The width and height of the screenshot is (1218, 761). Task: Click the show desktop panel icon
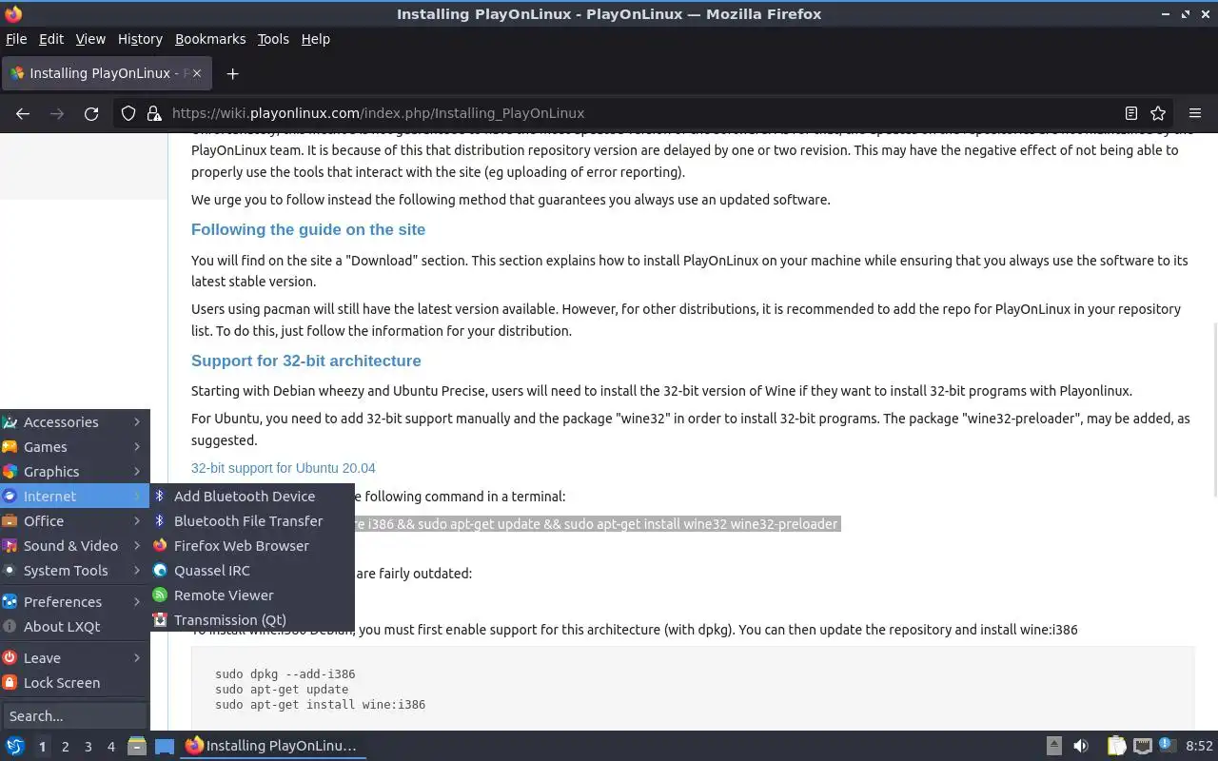[x=165, y=746]
